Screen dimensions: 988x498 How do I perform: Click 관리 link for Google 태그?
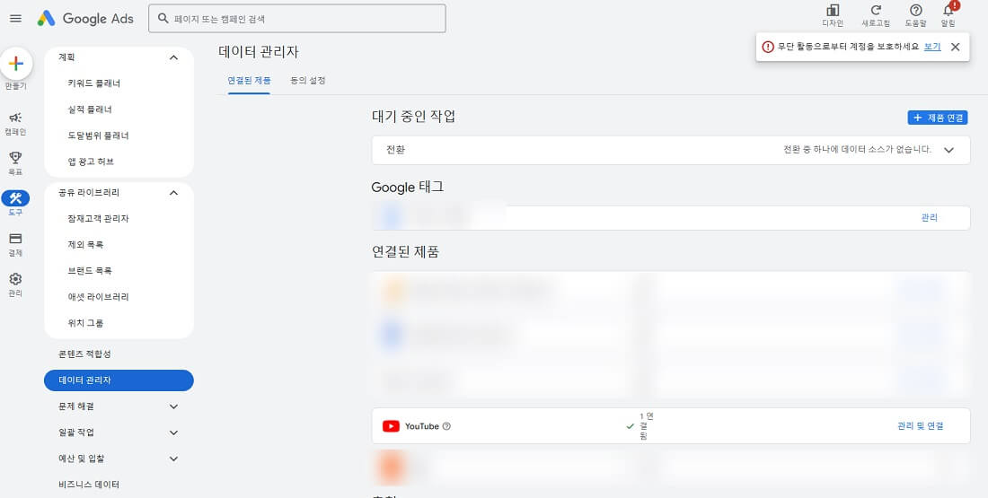click(x=930, y=218)
